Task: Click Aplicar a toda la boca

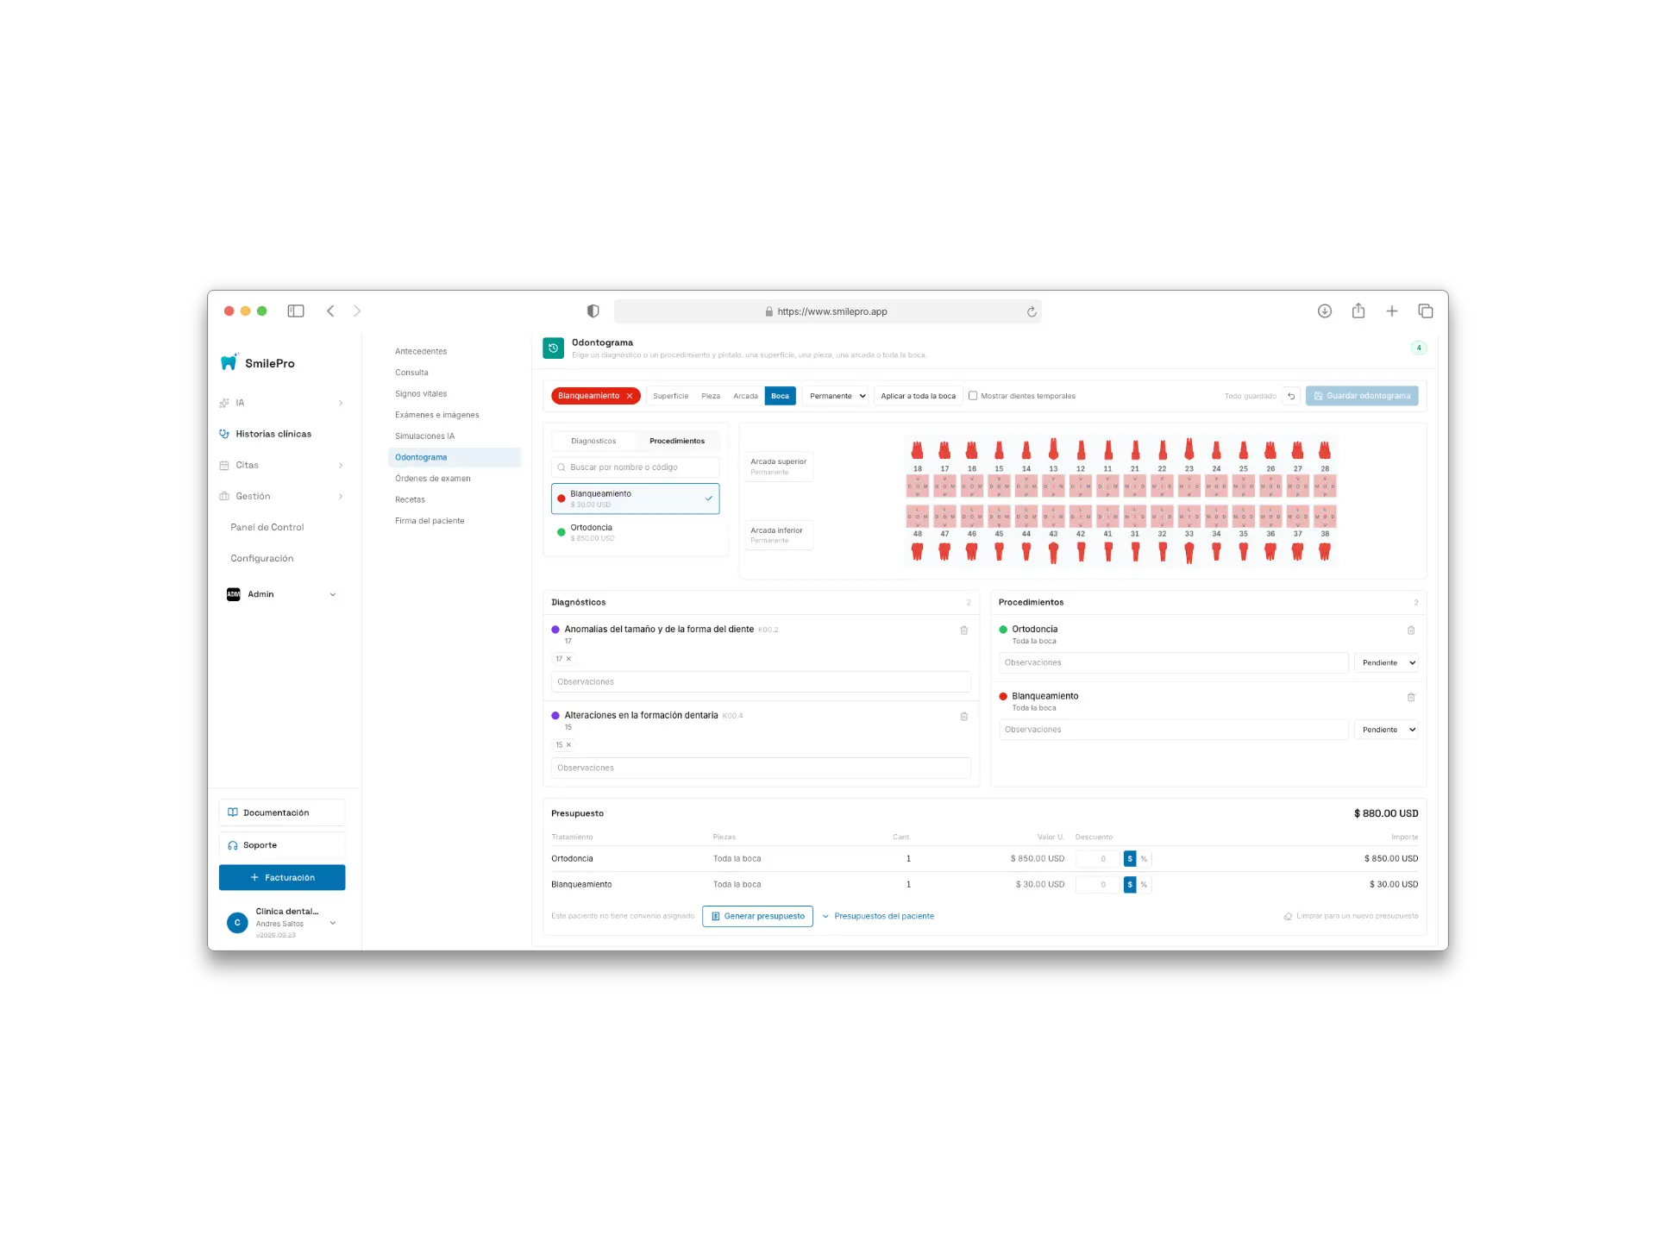Action: pos(918,396)
